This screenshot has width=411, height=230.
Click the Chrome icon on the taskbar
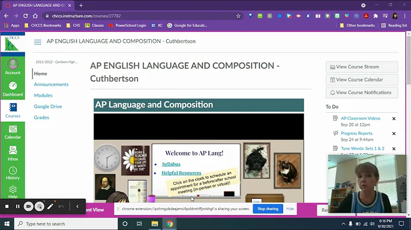click(170, 224)
